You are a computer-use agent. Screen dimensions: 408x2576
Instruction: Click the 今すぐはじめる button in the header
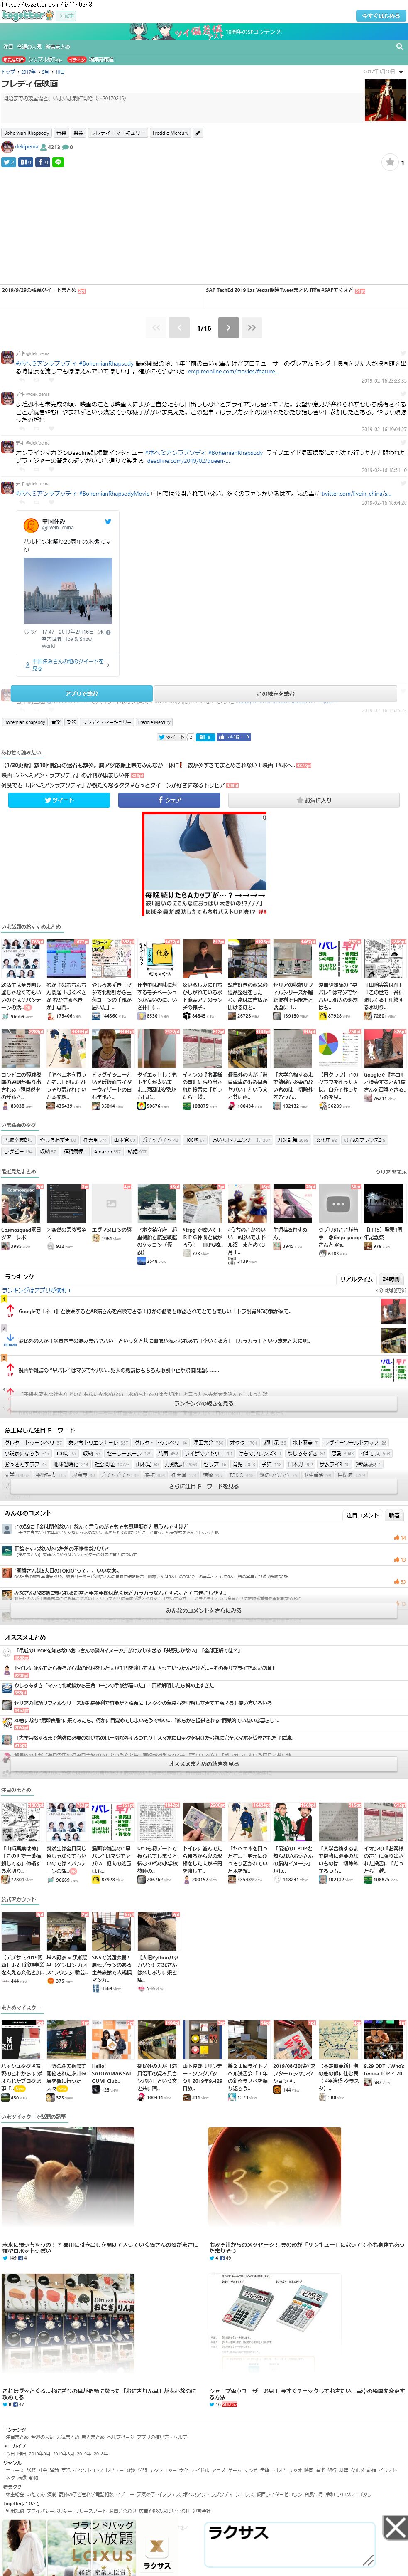(x=381, y=16)
